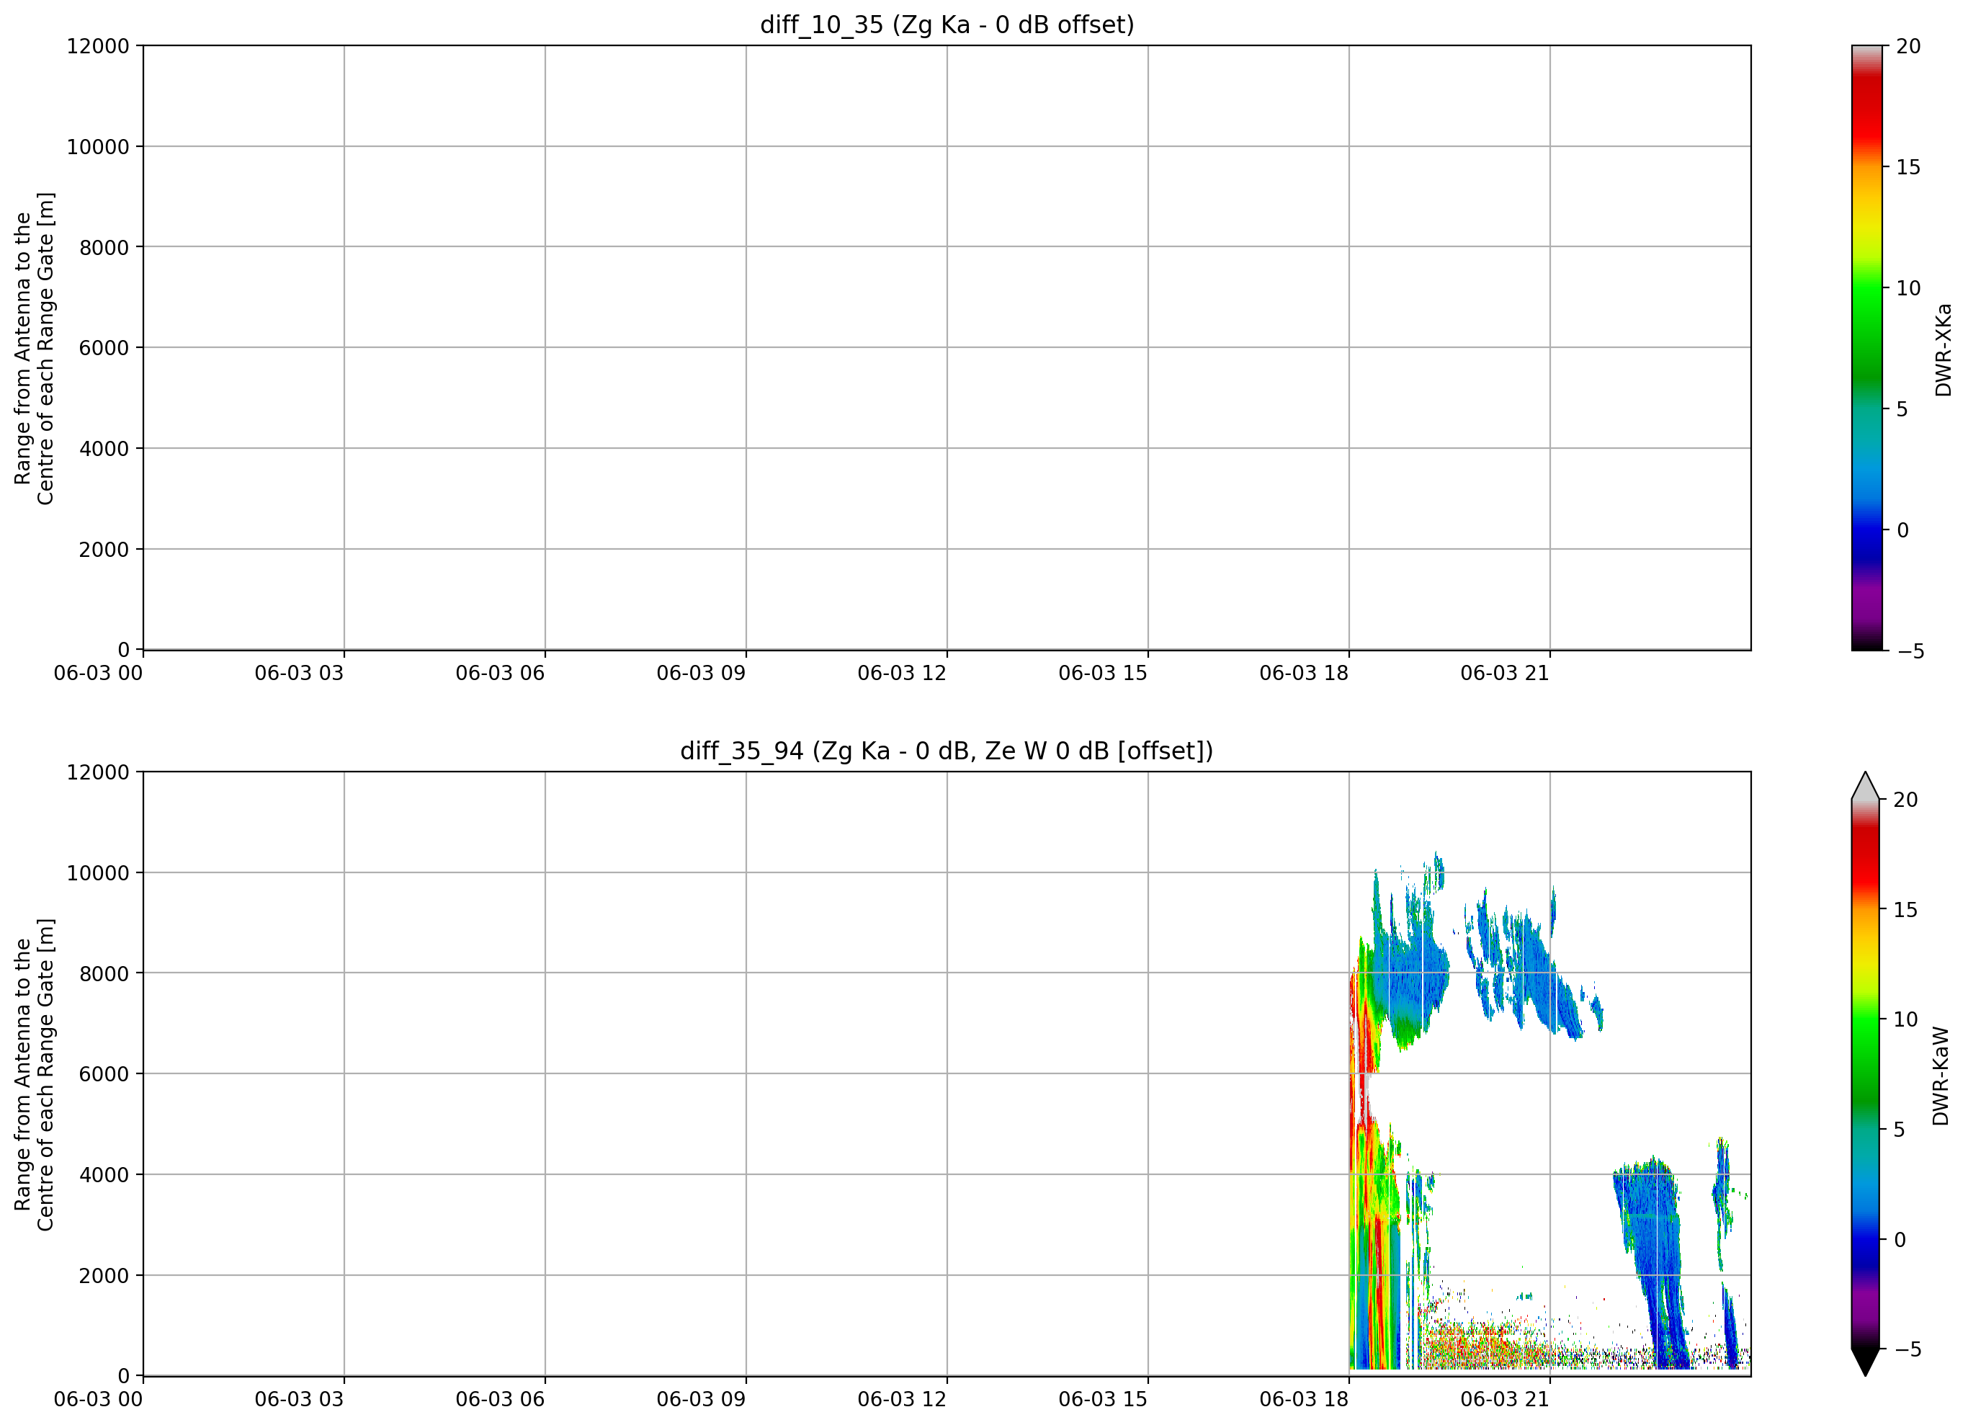The image size is (1968, 1425).
Task: Click the '6000' y-tick on the bottom plot
Action: click(x=104, y=1074)
